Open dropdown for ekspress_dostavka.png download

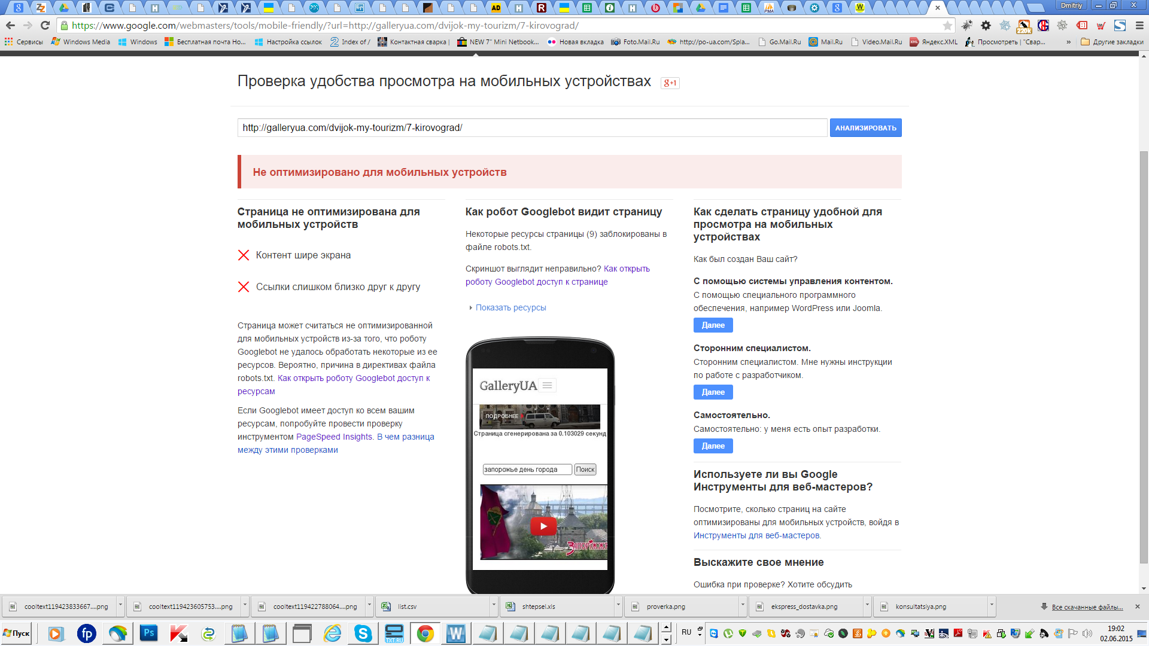[867, 606]
